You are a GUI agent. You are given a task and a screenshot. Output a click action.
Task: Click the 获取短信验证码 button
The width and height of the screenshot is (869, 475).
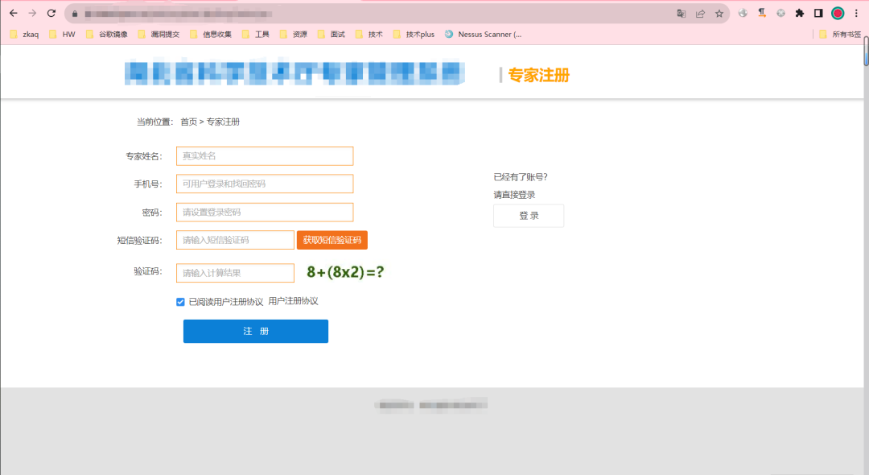tap(332, 240)
